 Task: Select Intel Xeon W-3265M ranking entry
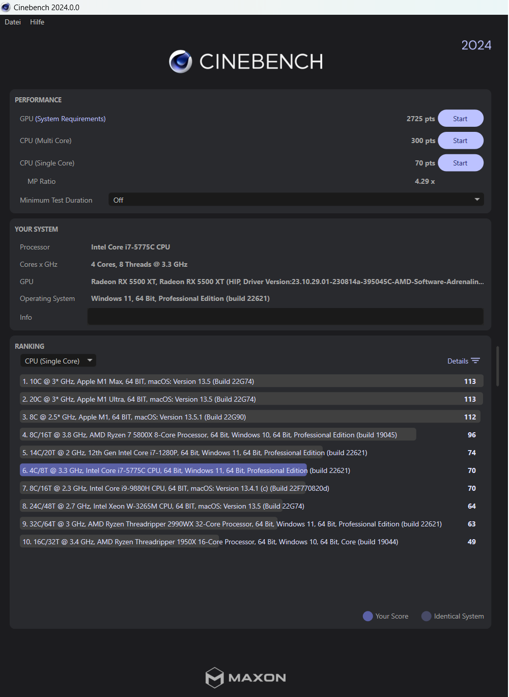(251, 506)
